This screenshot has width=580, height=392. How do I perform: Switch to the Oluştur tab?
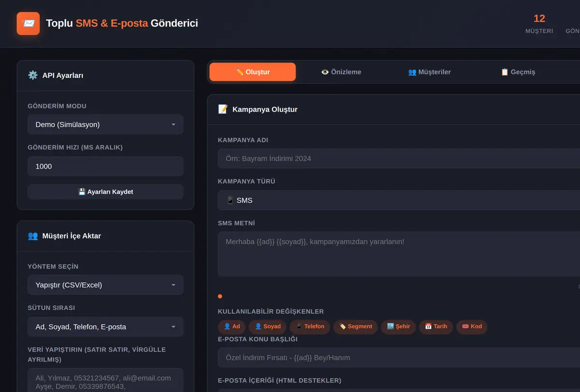pyautogui.click(x=252, y=72)
